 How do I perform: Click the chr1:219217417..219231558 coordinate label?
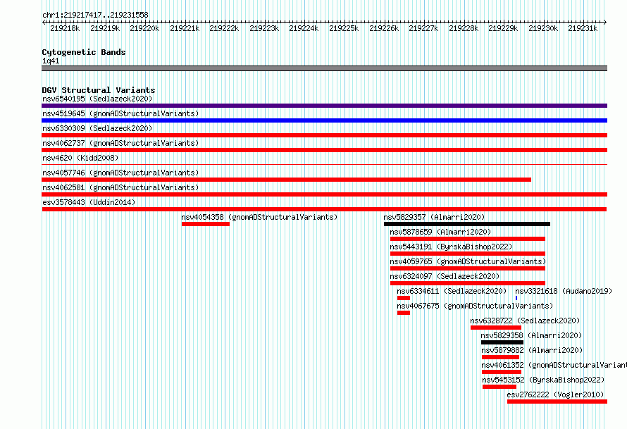[95, 15]
